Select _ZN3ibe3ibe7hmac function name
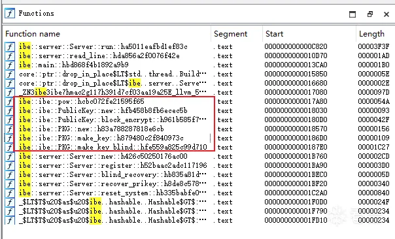 (112, 92)
